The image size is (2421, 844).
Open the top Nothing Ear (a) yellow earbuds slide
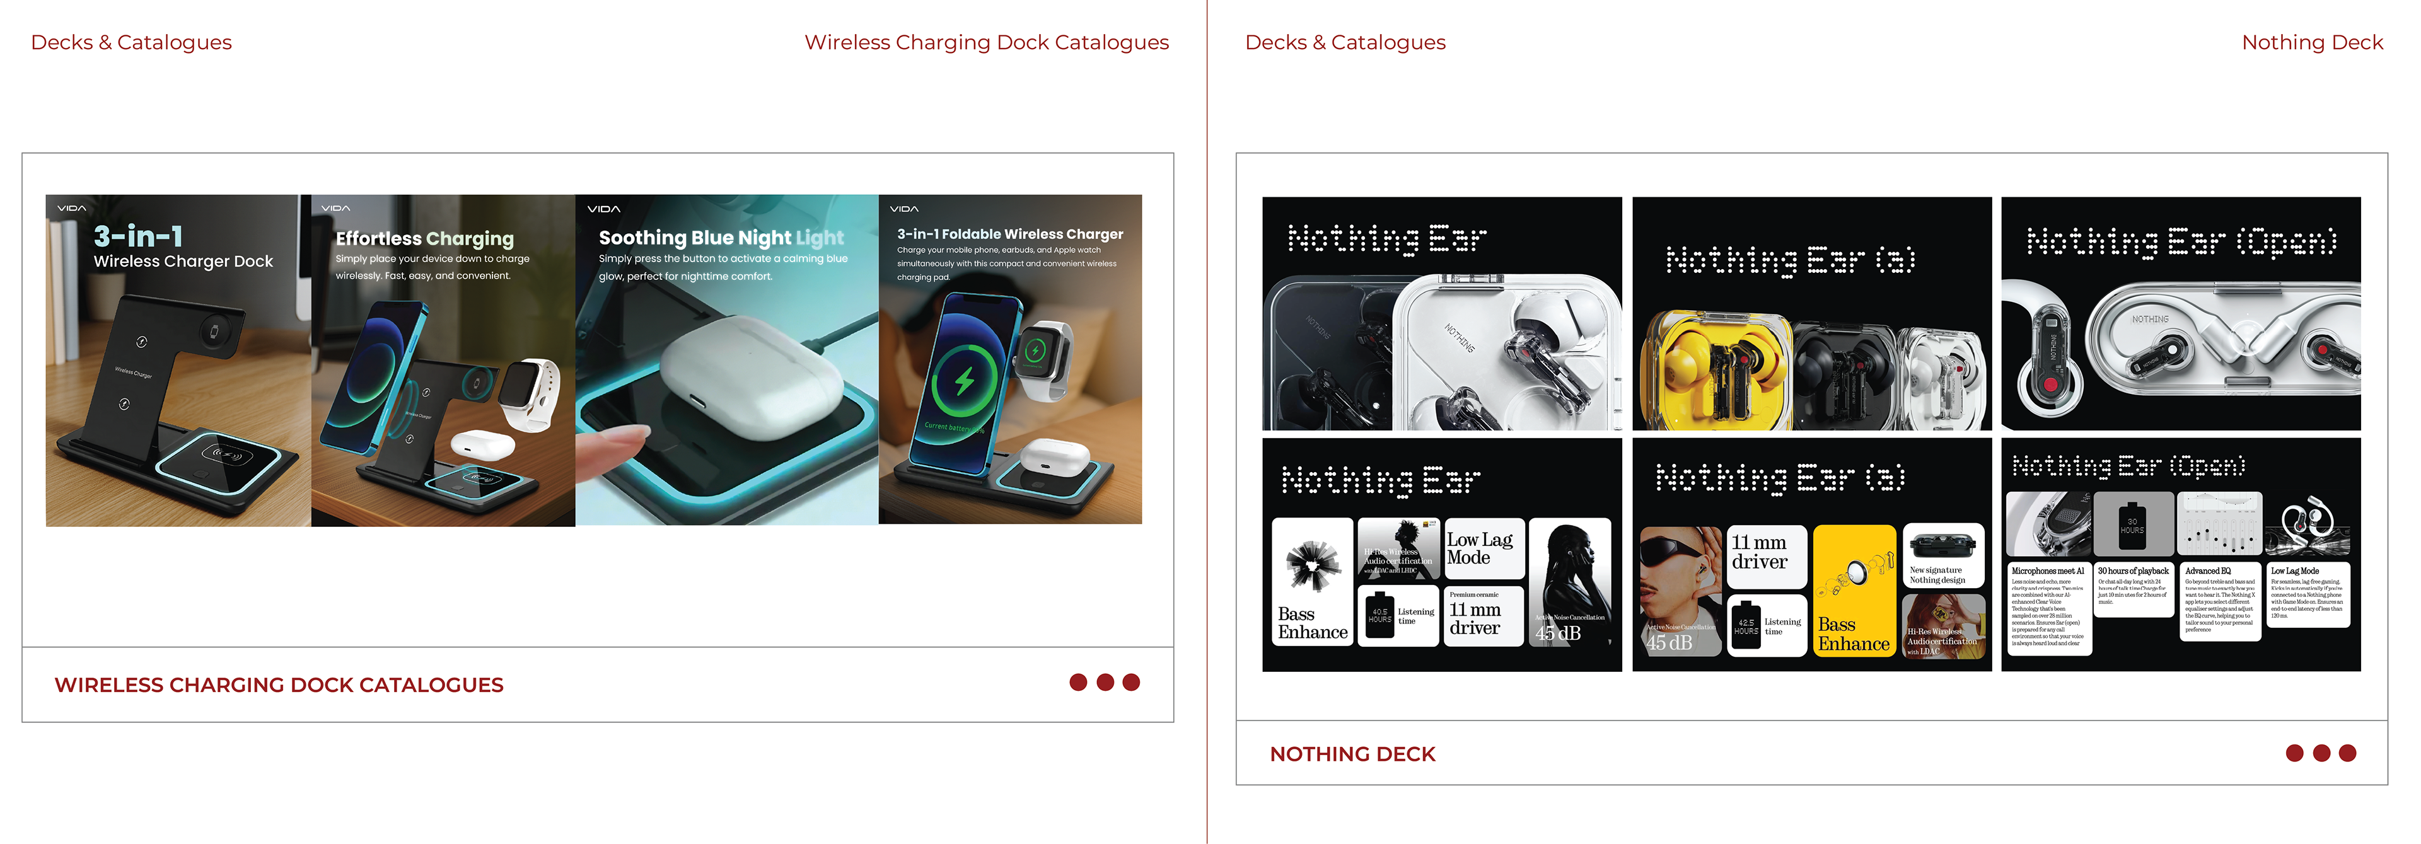(x=1812, y=313)
